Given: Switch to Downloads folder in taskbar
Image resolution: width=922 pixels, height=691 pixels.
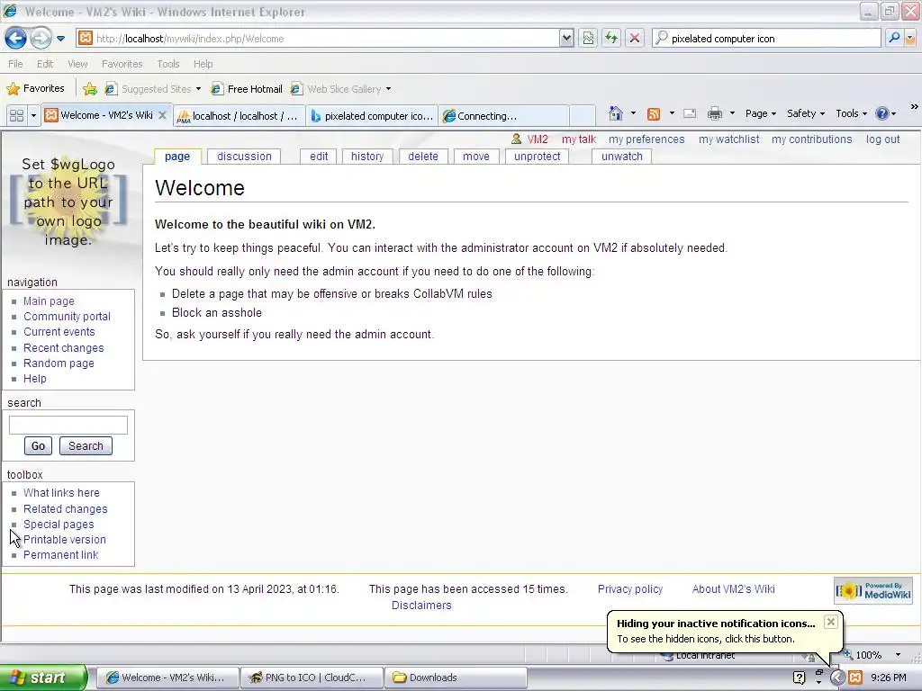Looking at the screenshot, I should [x=456, y=678].
